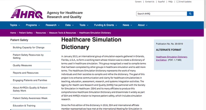Expand the Funding & Grants menu
206x110 pixels.
[105, 25]
